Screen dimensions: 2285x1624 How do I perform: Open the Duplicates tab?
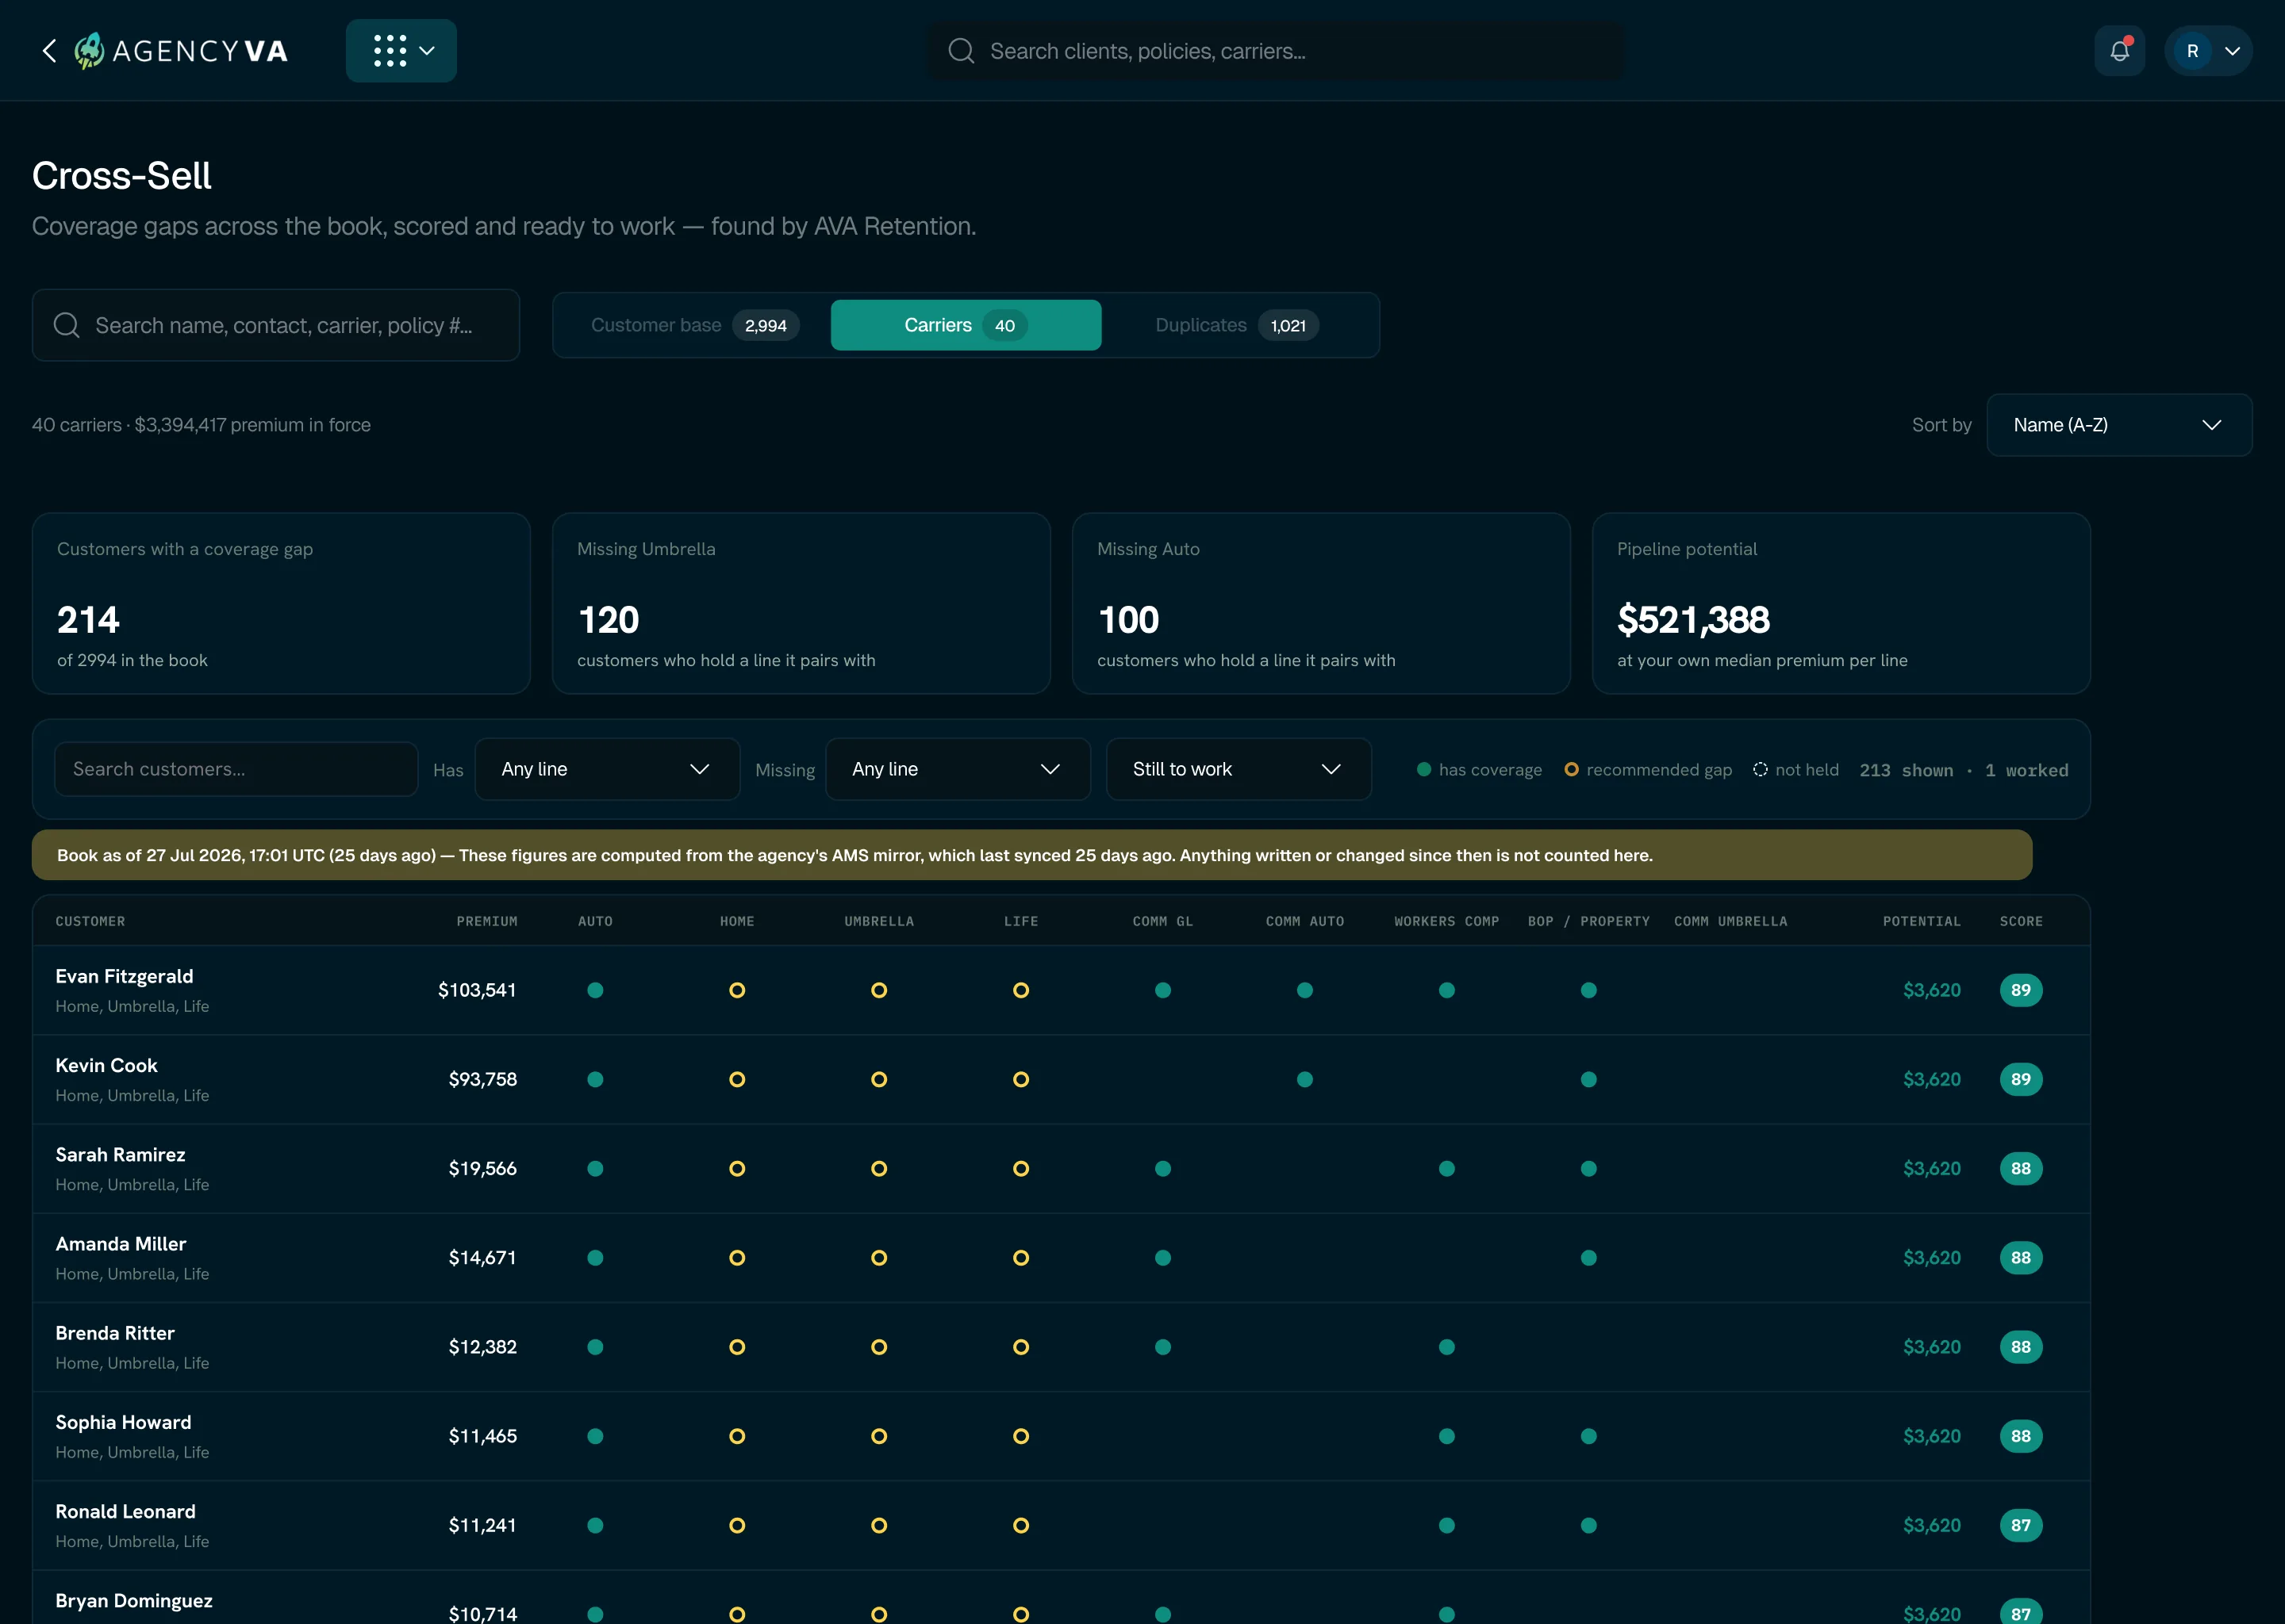pyautogui.click(x=1237, y=325)
